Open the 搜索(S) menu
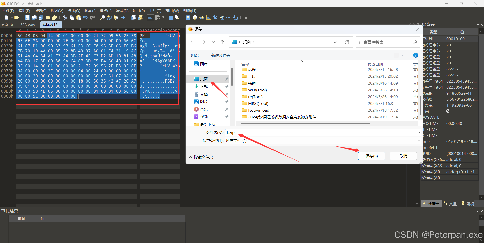This screenshot has width=484, height=243. 40,11
